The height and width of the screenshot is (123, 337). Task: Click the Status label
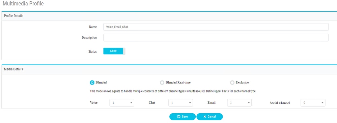92,52
